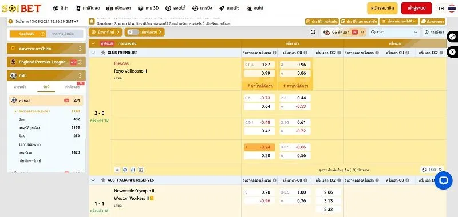Image resolution: width=458 pixels, height=217 pixels.
Task: Select the grey bet list tab
Action: [65, 34]
